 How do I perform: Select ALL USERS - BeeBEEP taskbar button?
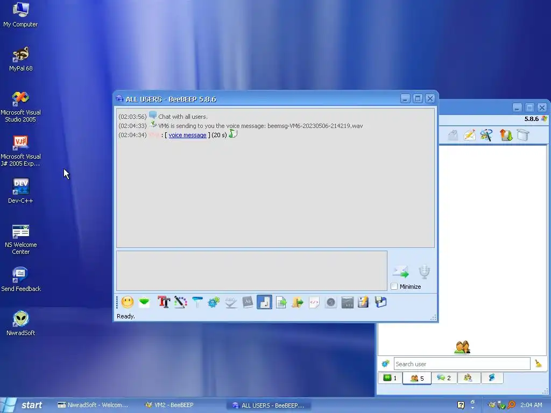click(269, 405)
